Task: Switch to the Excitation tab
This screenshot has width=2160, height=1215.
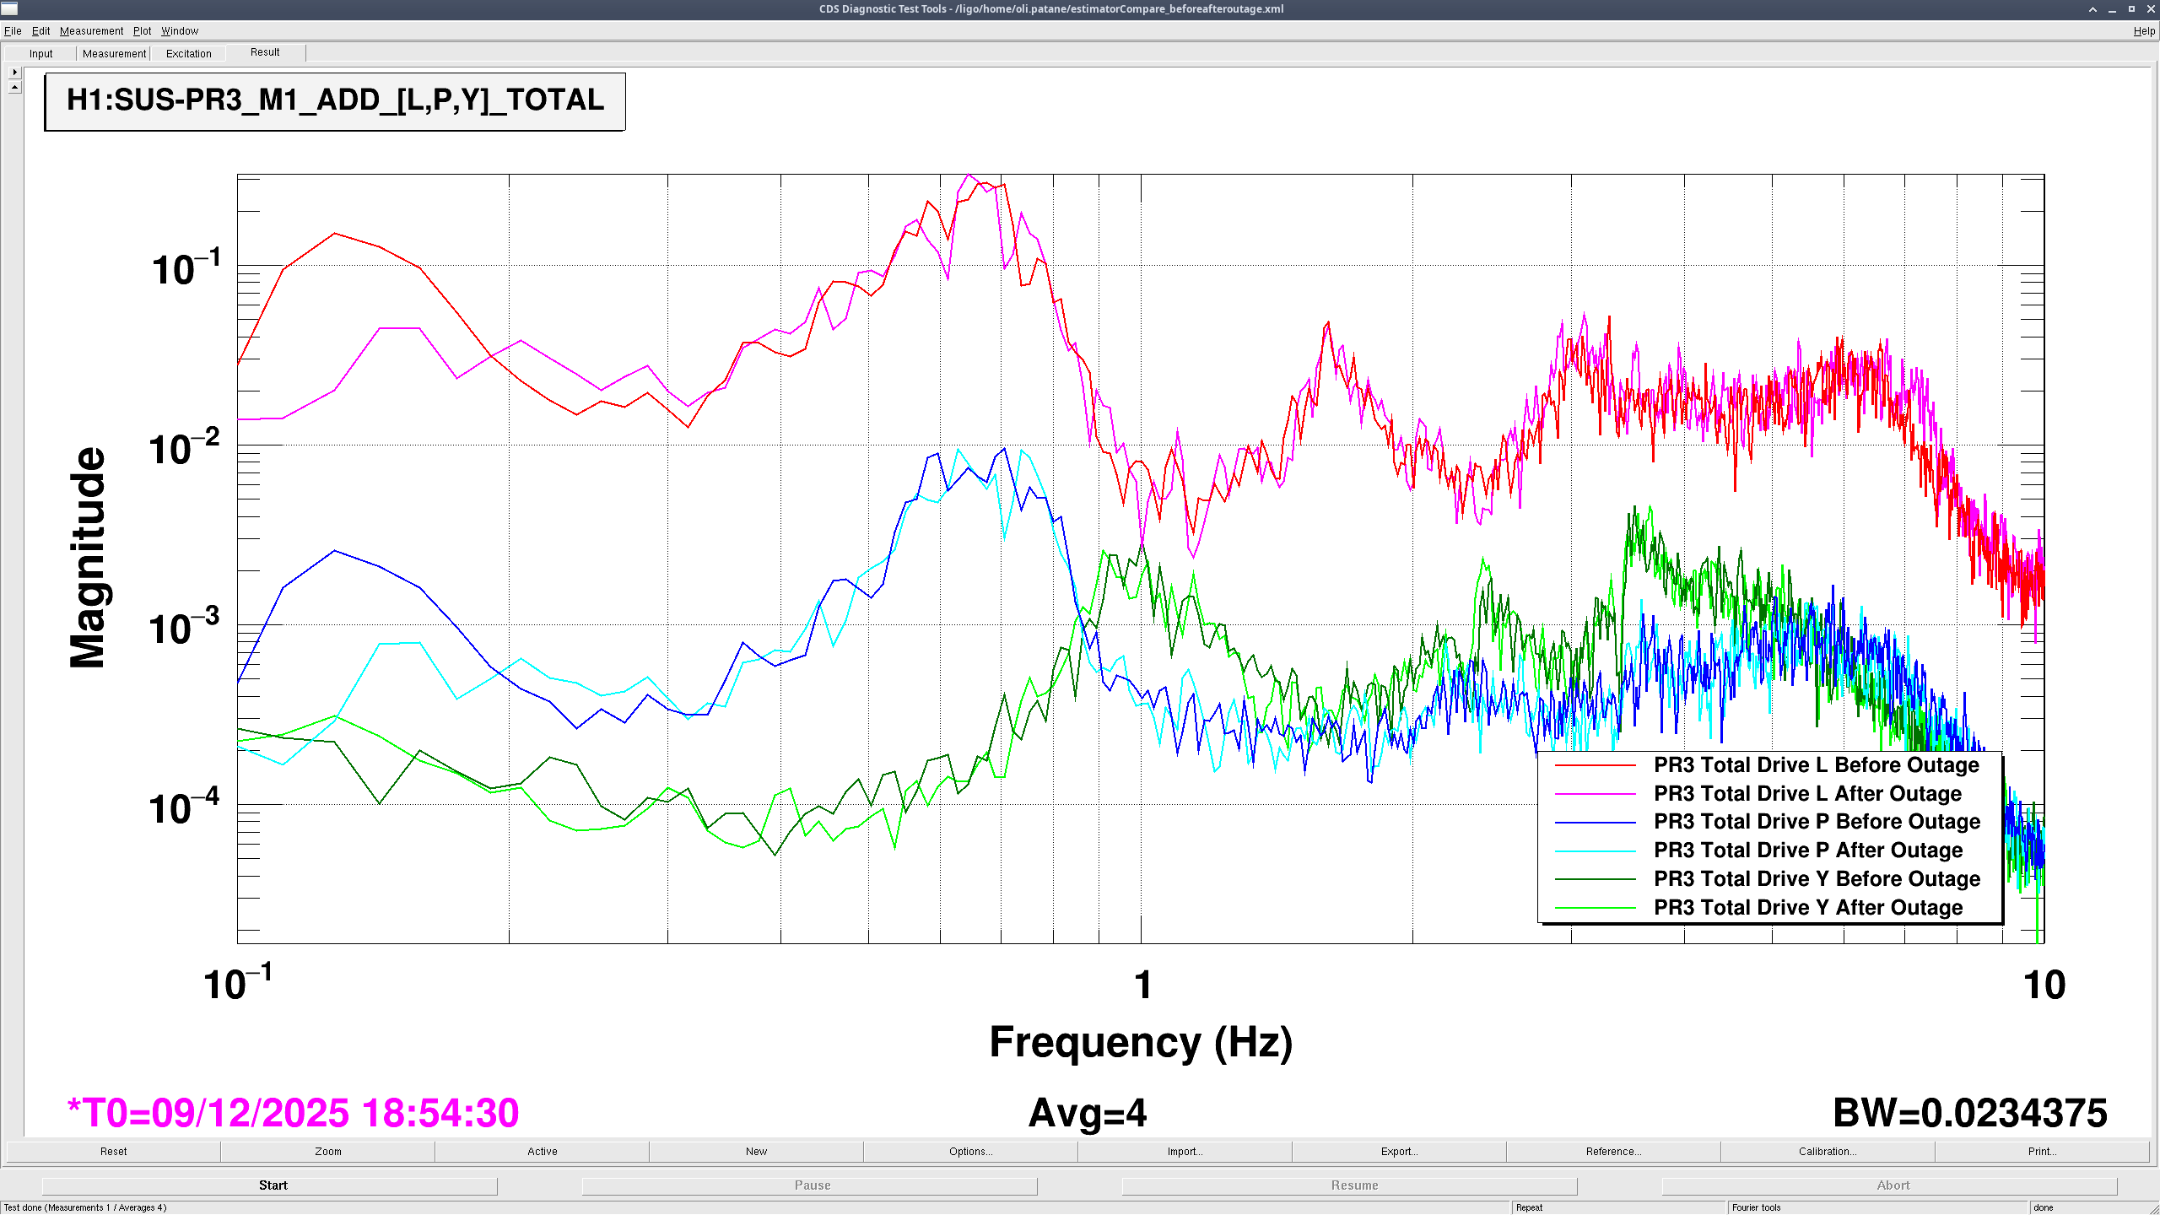Action: click(188, 53)
